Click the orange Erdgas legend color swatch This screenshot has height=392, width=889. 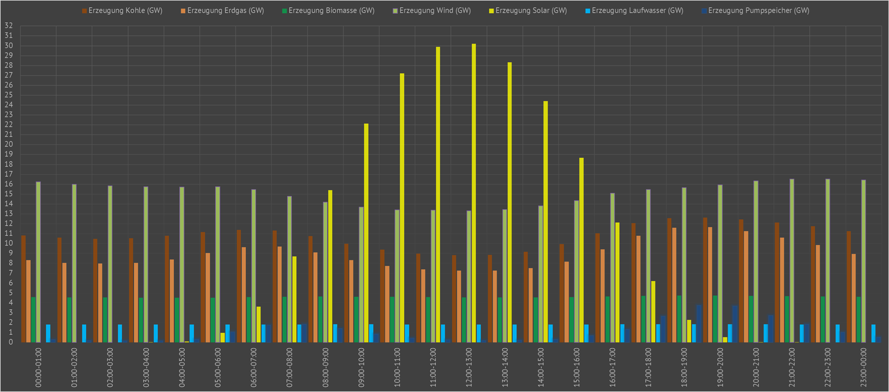point(183,11)
